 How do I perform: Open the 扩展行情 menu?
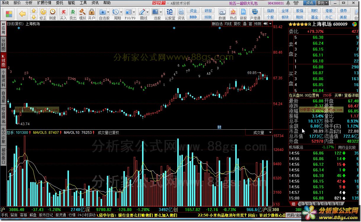(44, 3)
